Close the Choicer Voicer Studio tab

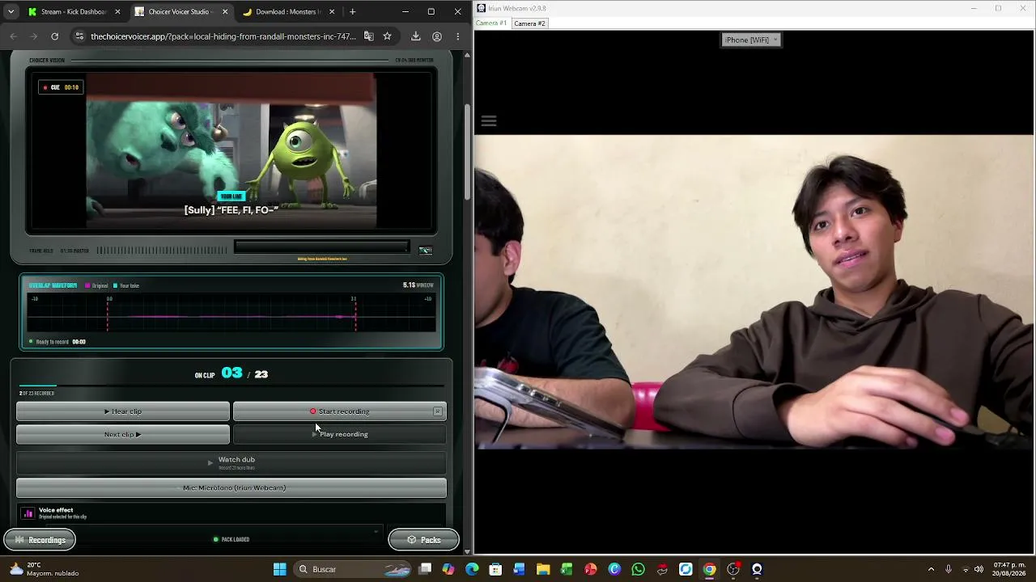pyautogui.click(x=225, y=12)
